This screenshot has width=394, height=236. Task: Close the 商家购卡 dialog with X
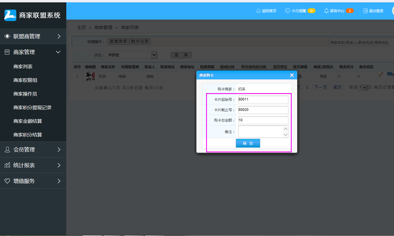(x=292, y=75)
